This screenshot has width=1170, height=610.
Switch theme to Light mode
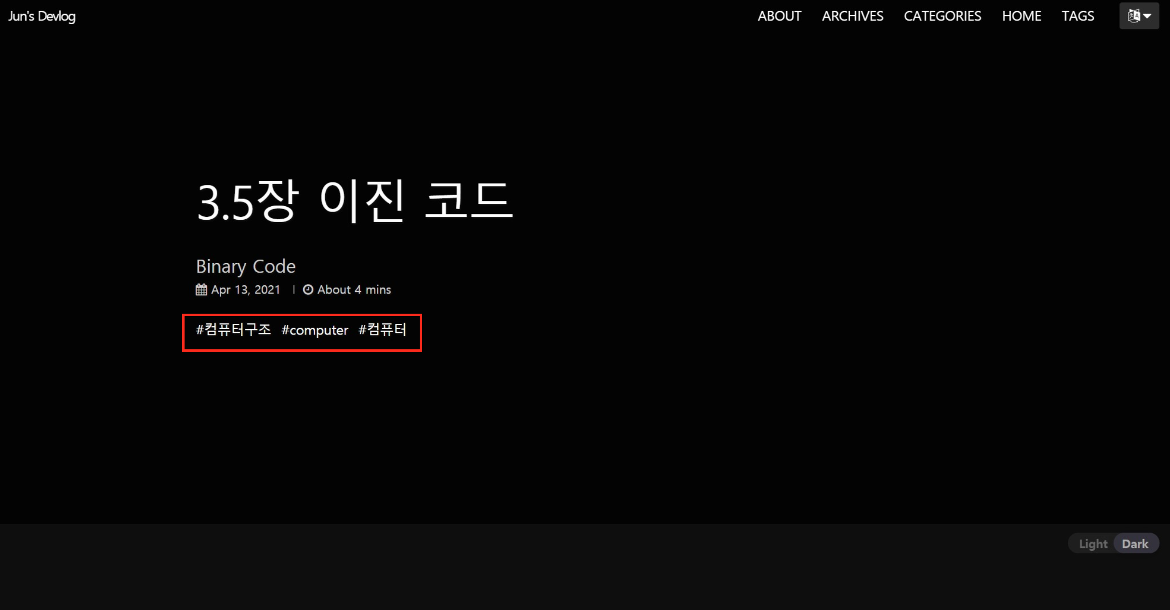[x=1093, y=544]
